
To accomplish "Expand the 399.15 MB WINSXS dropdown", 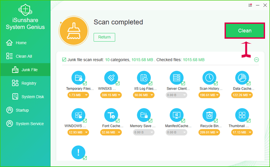I will pos(111,95).
